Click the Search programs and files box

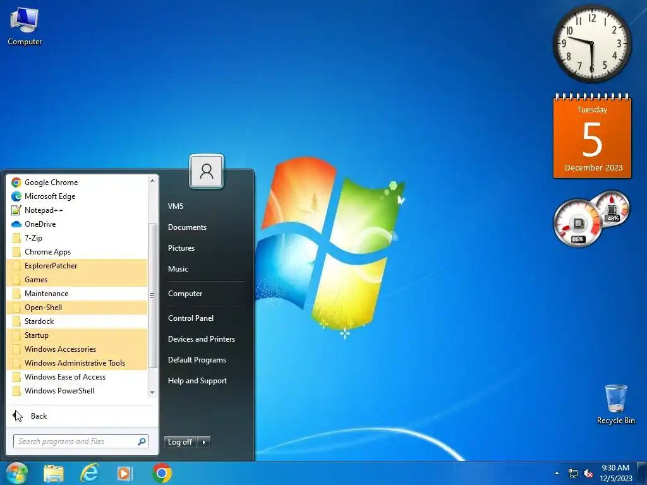80,441
